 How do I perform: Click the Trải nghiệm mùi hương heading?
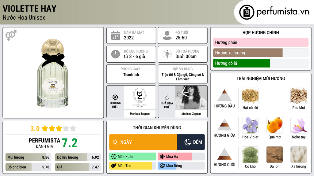[261, 79]
